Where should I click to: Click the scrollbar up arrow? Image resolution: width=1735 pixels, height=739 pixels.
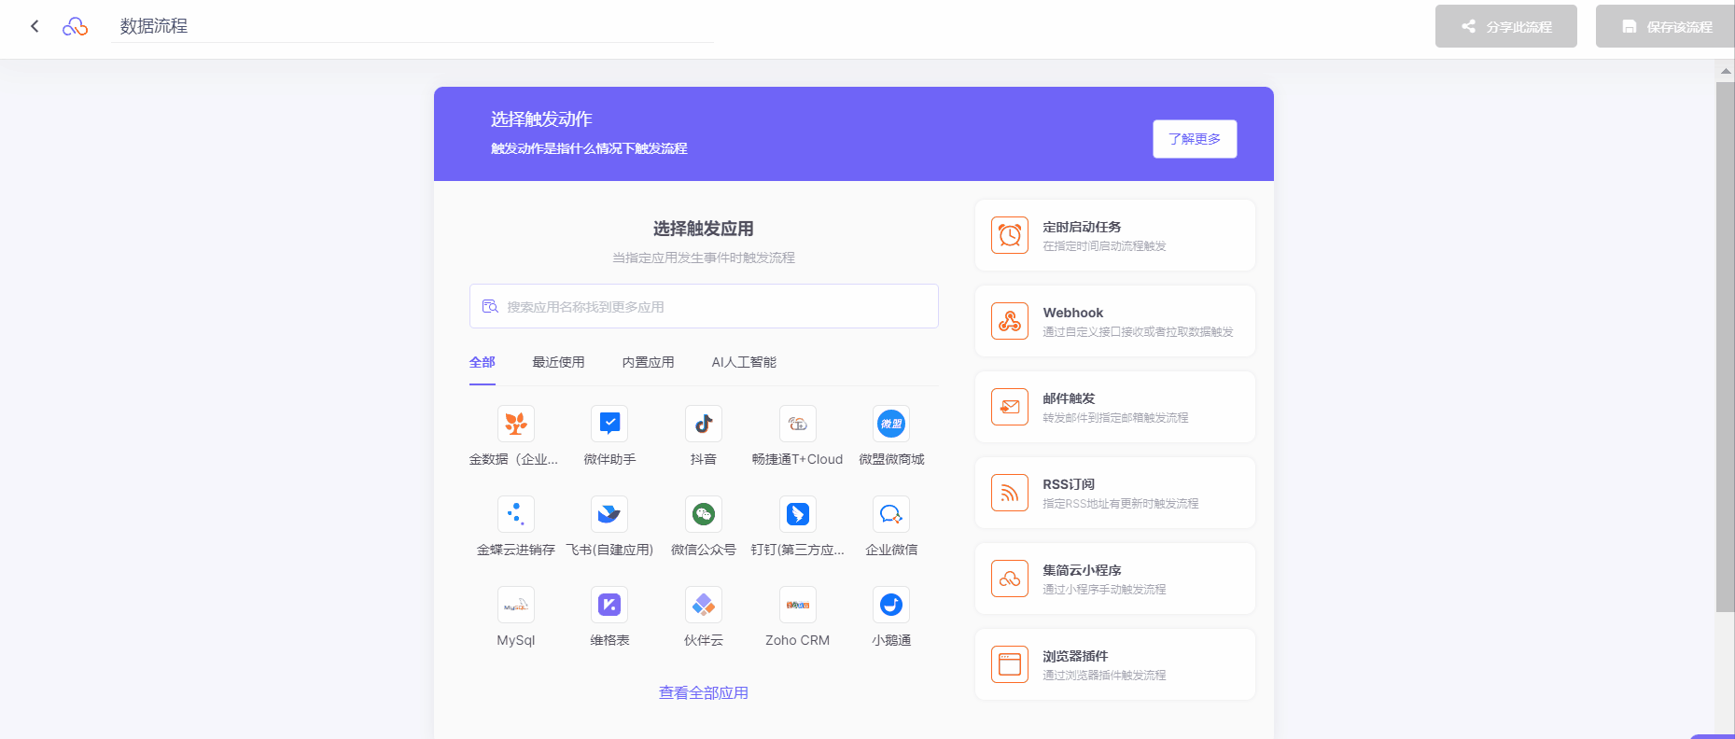pyautogui.click(x=1725, y=71)
